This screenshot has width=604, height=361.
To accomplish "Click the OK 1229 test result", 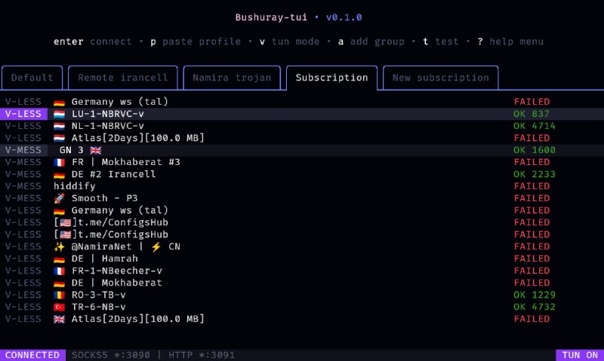I will (x=535, y=295).
